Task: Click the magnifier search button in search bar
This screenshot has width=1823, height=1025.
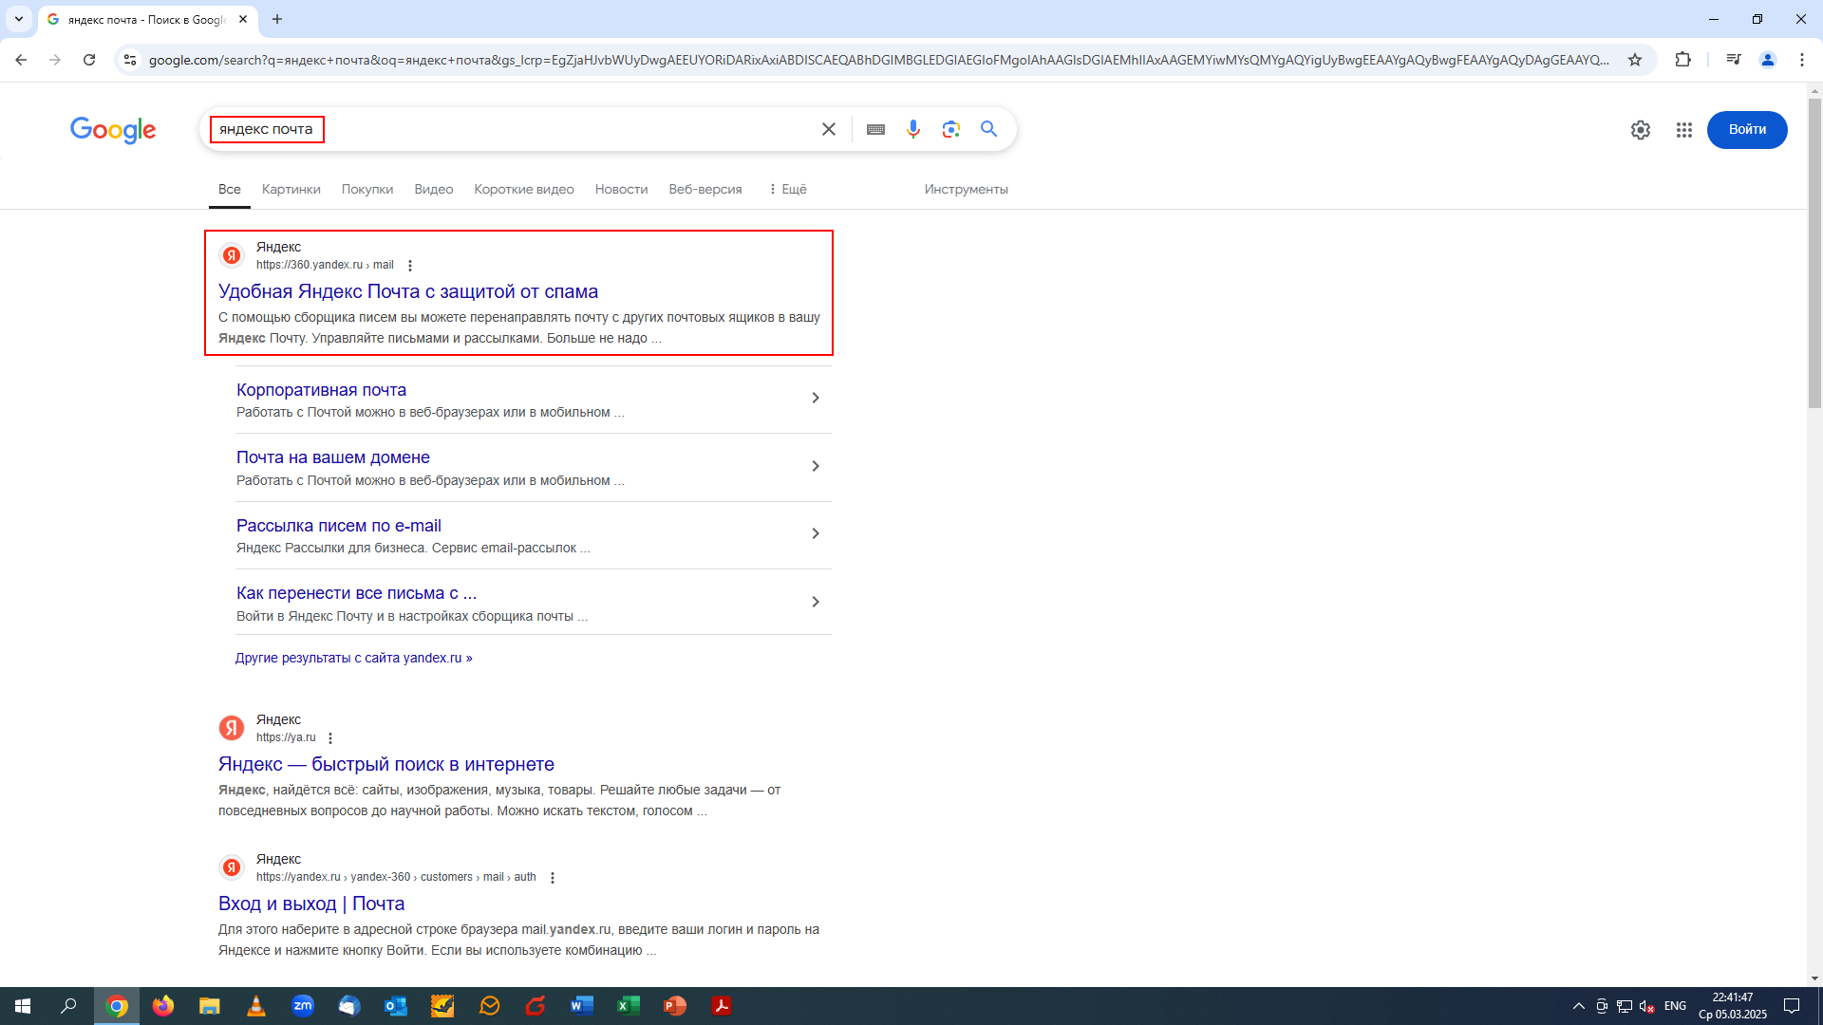Action: [988, 129]
